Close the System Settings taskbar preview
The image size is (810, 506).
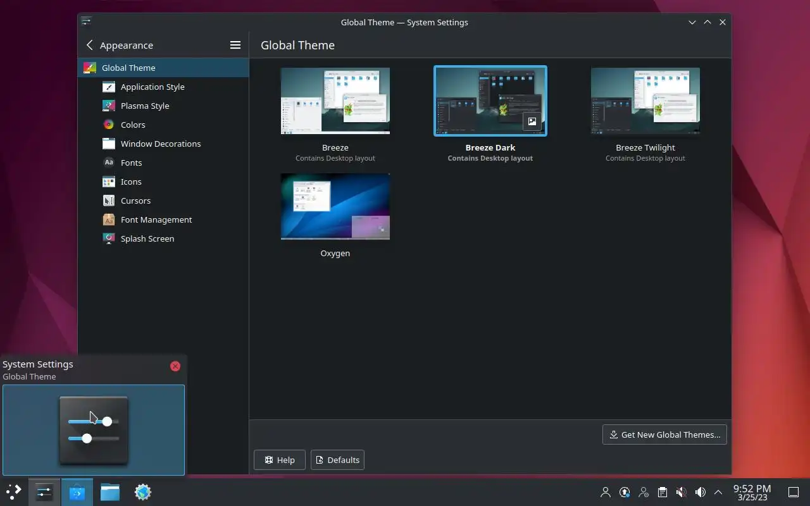point(175,366)
